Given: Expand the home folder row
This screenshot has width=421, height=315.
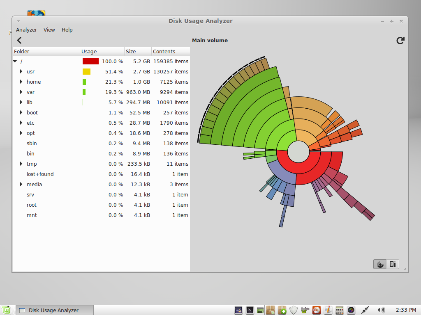Looking at the screenshot, I should point(21,82).
